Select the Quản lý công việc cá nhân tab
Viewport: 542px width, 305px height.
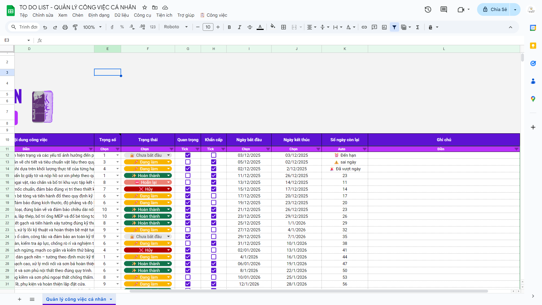click(x=76, y=299)
